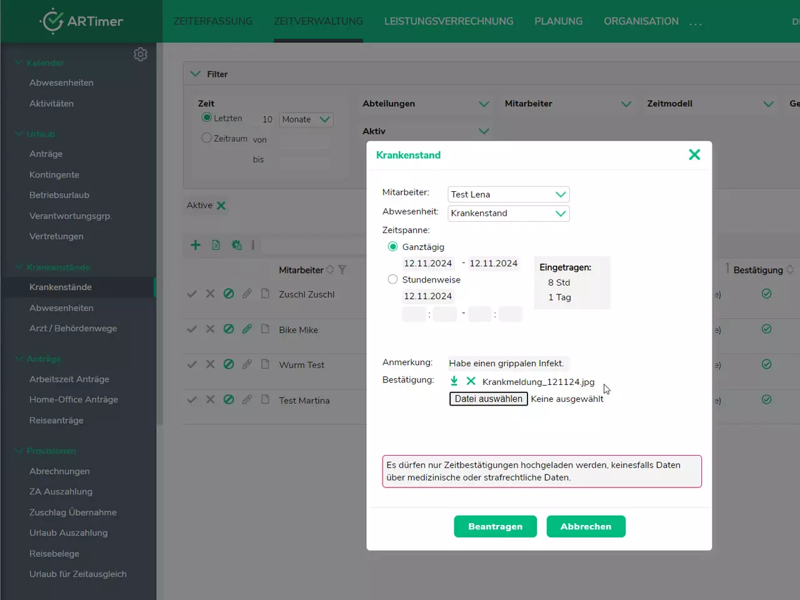800x600 pixels.
Task: Expand the Zeitmodell filter dropdown
Action: pos(769,104)
